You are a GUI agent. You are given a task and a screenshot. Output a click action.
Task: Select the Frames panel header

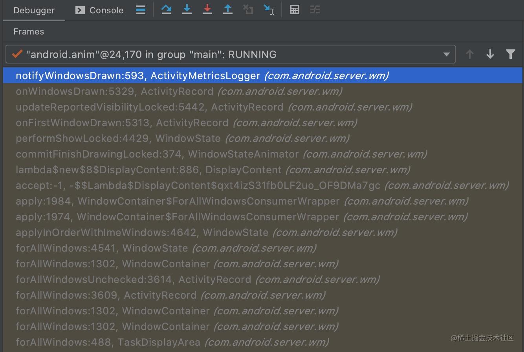pos(29,31)
